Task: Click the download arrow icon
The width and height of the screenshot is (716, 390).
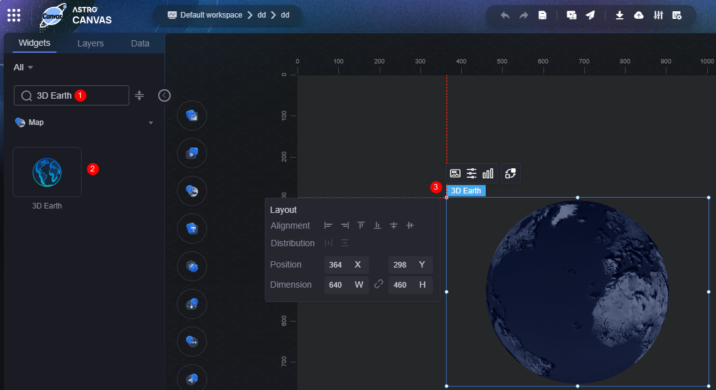Action: click(619, 15)
